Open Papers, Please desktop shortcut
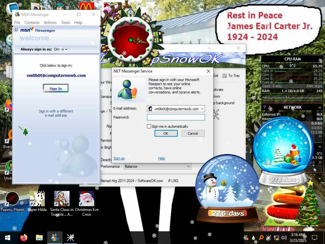 (x=12, y=202)
